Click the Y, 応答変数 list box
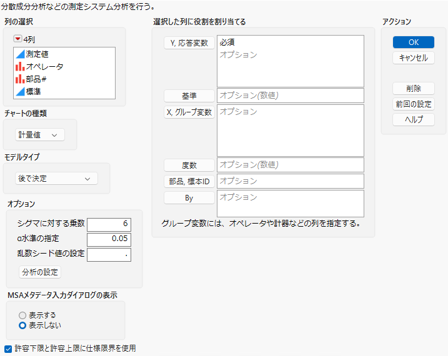The image size is (448, 356). [291, 61]
